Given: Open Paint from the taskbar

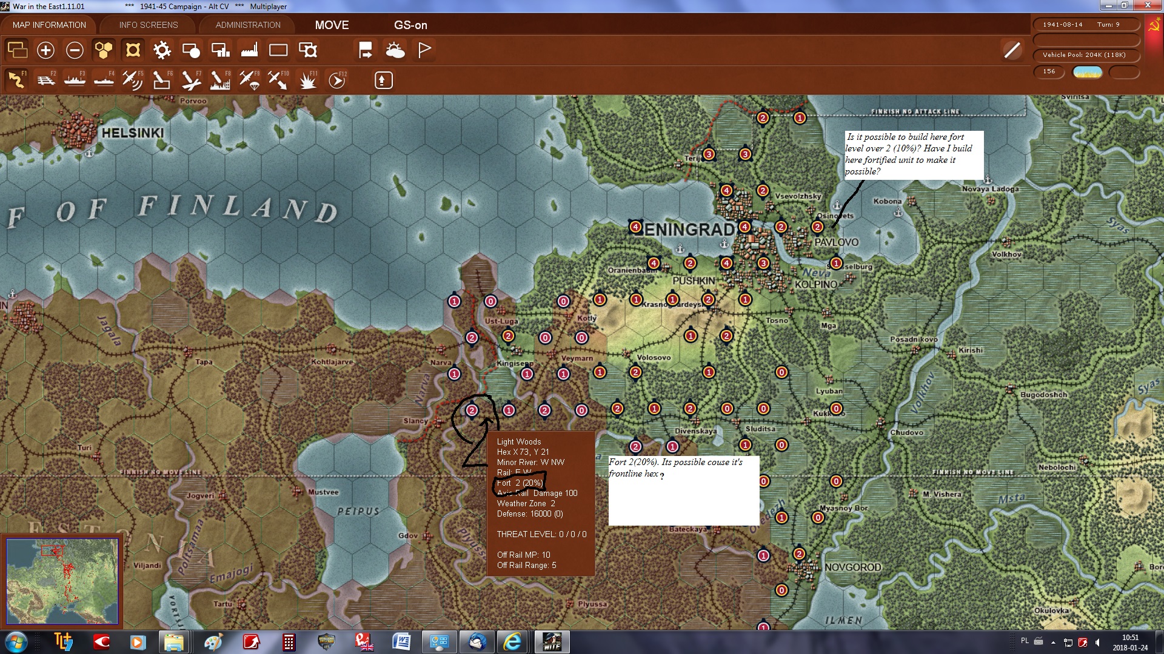Looking at the screenshot, I should [213, 642].
